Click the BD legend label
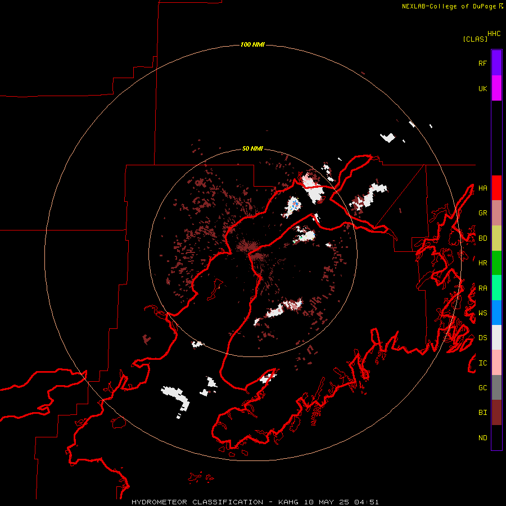The image size is (506, 506). (482, 238)
